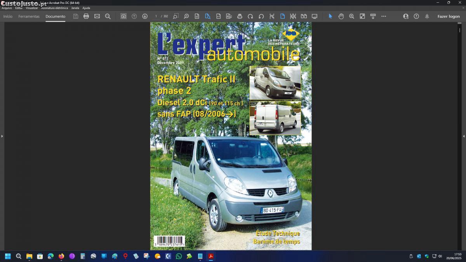This screenshot has width=466, height=262.
Task: Switch to the Ferramentas tab
Action: (x=29, y=16)
